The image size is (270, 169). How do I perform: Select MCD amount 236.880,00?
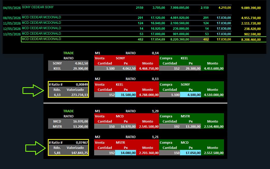(x=181, y=29)
